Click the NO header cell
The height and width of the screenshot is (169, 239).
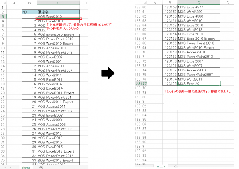click(x=29, y=12)
